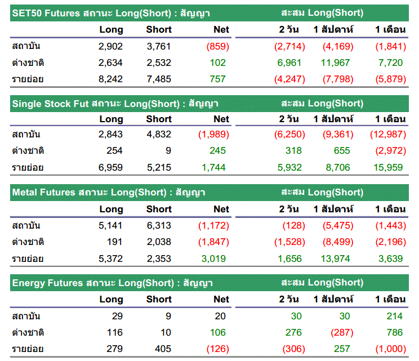Click the Metal 1-week value 13,974
The width and height of the screenshot is (419, 361).
337,259
